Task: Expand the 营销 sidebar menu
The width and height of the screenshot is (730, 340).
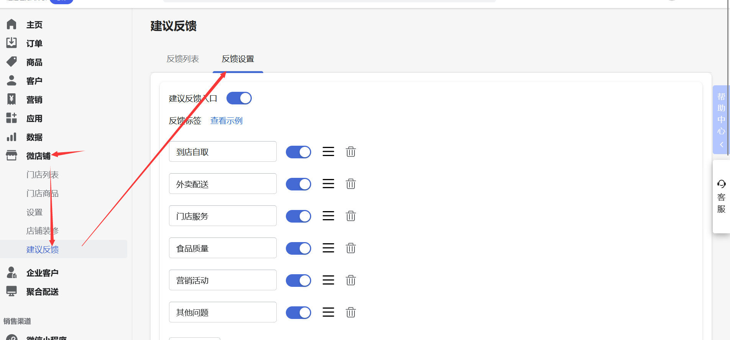Action: pyautogui.click(x=34, y=100)
